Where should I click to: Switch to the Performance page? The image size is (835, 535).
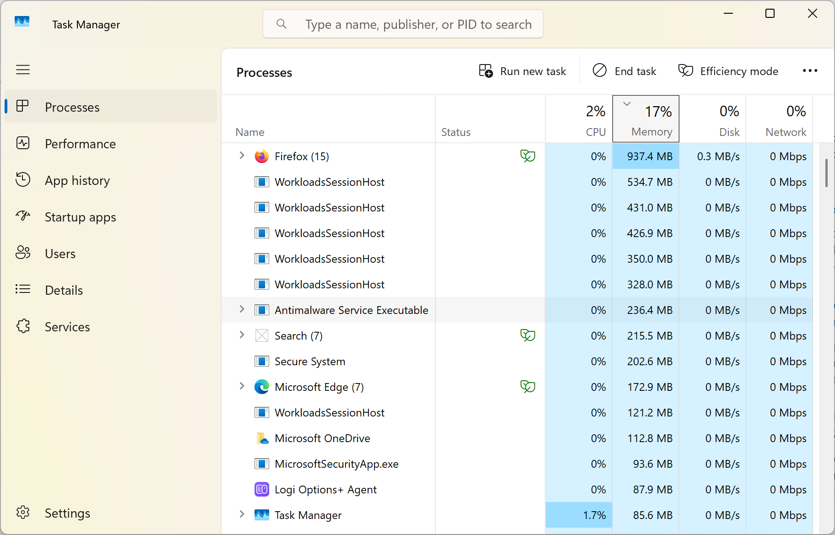(x=111, y=144)
